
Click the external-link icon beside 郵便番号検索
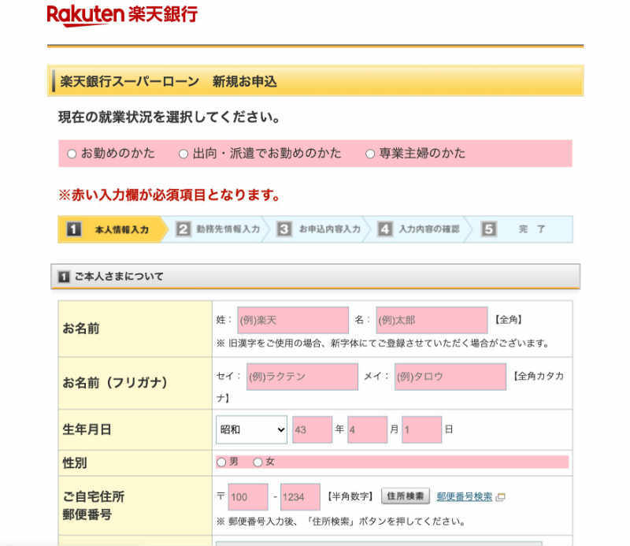click(x=500, y=497)
